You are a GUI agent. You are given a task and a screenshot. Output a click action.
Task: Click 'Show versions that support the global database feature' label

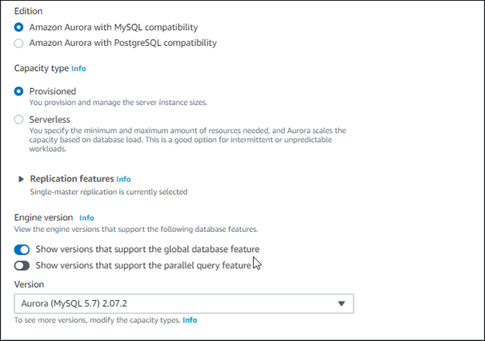147,249
